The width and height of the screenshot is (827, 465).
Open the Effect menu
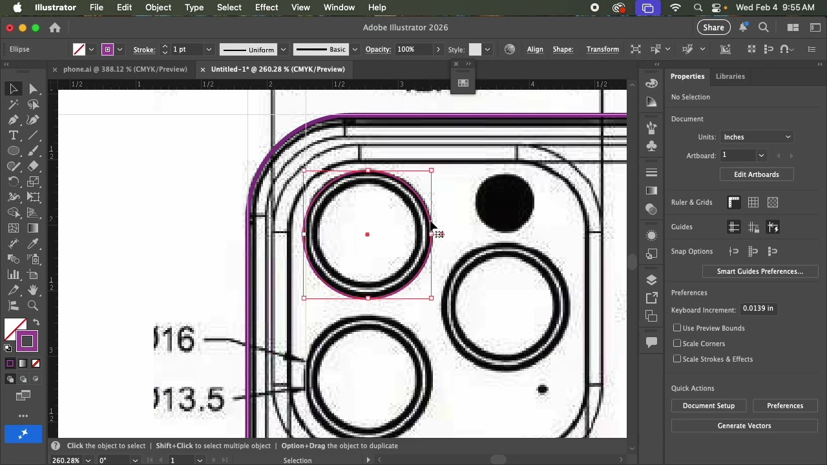266,7
